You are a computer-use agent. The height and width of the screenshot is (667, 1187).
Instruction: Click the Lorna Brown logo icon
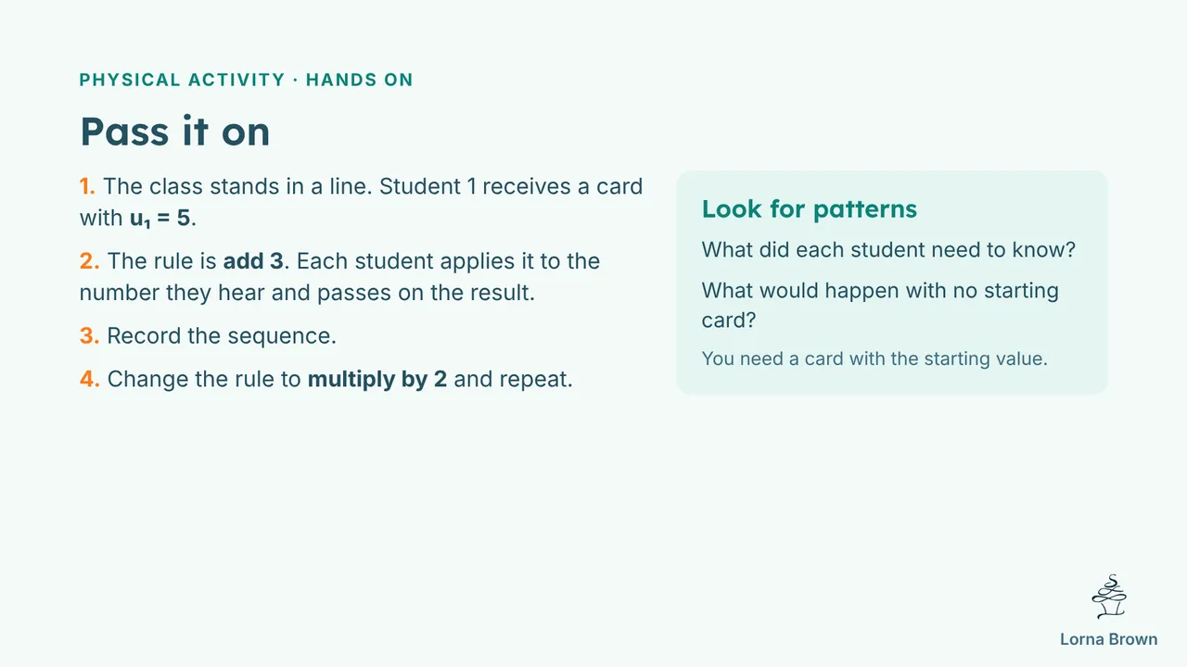coord(1108,597)
